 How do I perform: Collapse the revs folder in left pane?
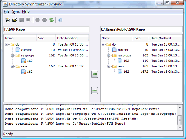12,66
